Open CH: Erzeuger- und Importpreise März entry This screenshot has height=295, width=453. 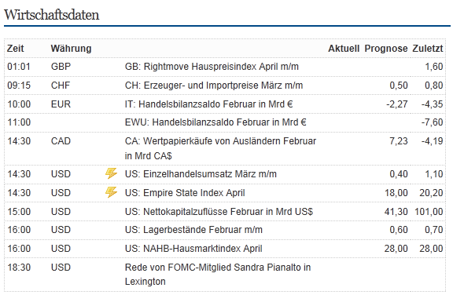(x=214, y=86)
